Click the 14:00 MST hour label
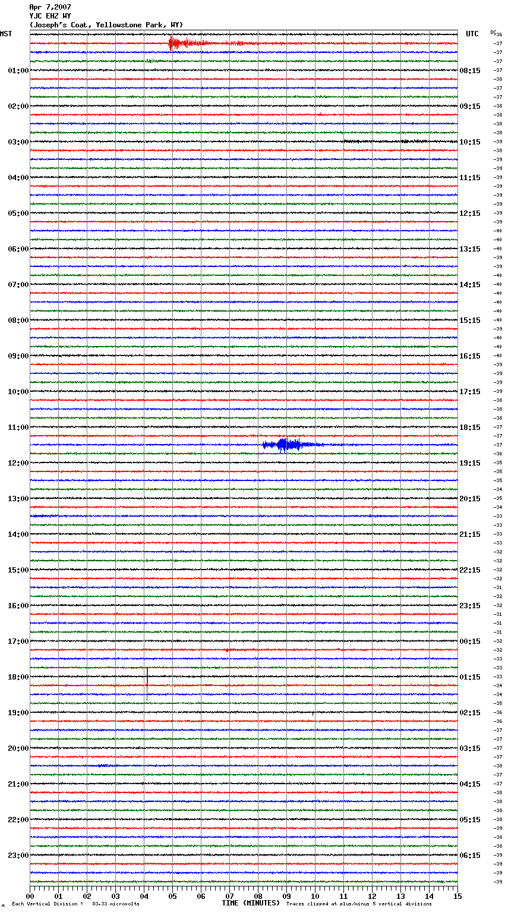505x912 pixels. pos(18,534)
